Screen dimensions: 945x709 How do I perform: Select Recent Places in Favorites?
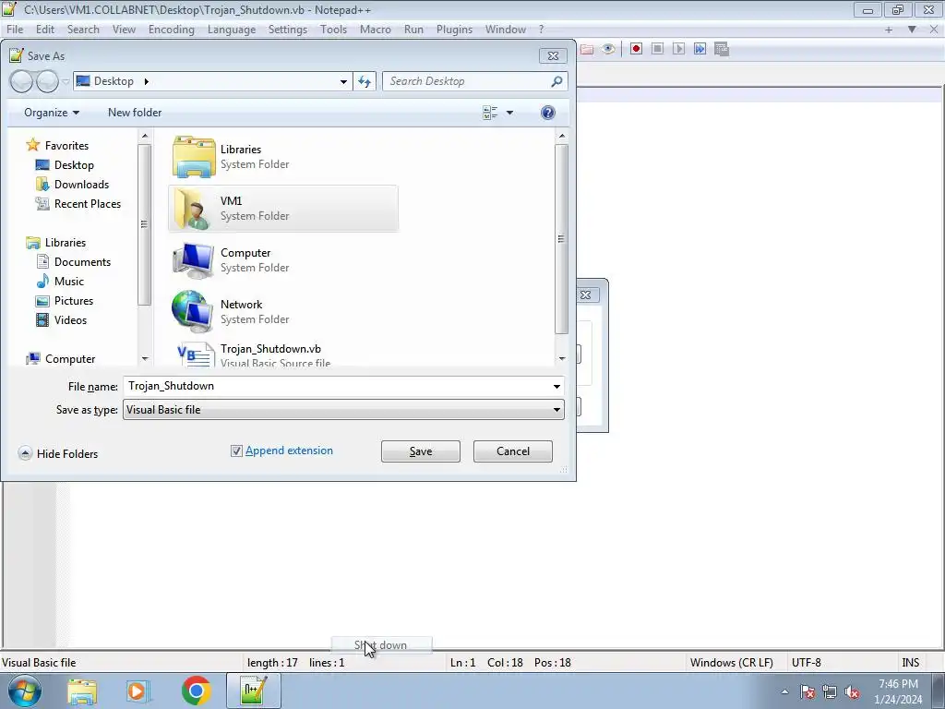pos(78,204)
